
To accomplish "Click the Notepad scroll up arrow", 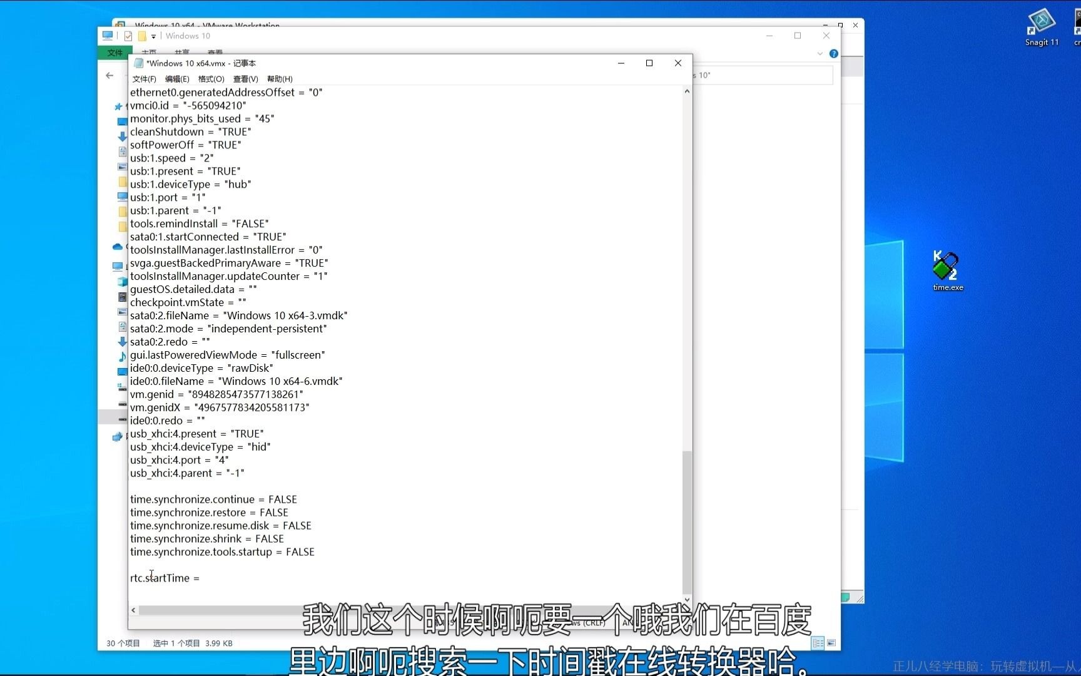I will click(687, 91).
